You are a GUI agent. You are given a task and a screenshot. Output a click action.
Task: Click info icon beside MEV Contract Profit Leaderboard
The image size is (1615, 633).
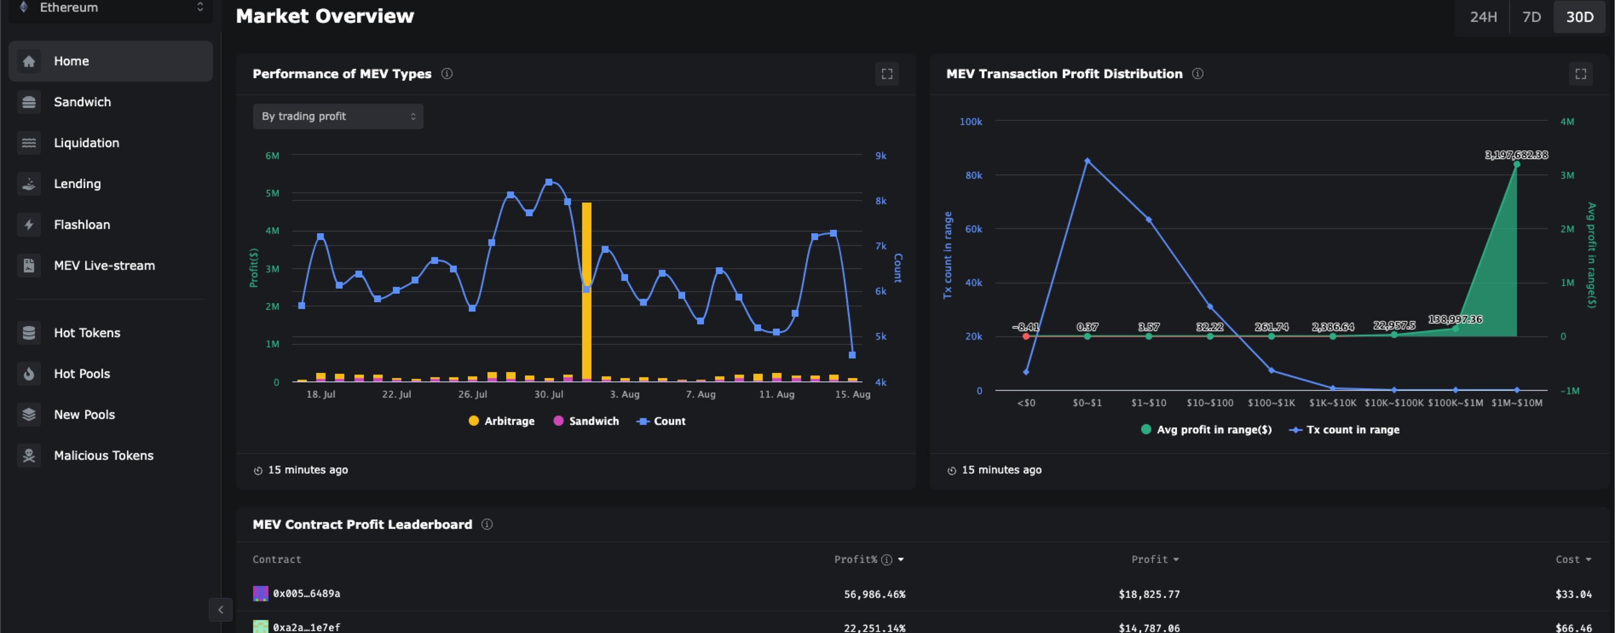click(487, 524)
